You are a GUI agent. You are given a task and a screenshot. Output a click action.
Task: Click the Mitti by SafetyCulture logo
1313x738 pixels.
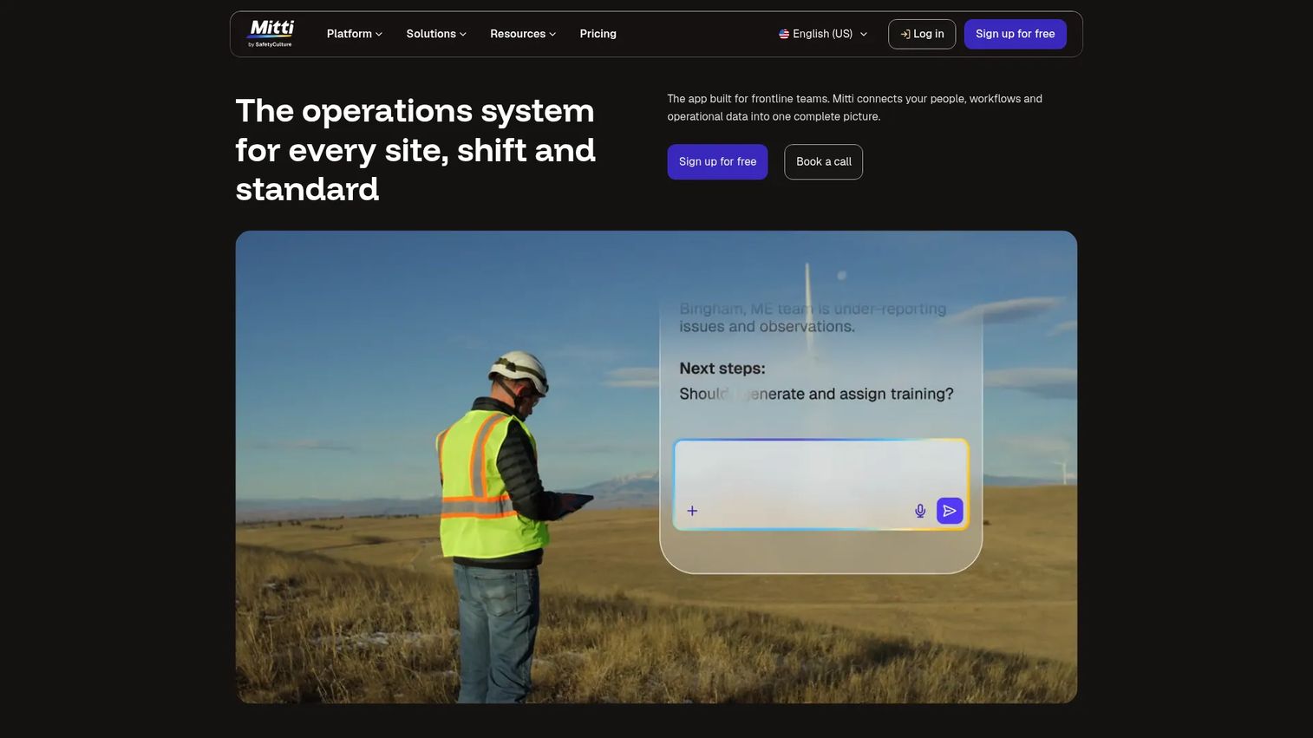coord(271,34)
